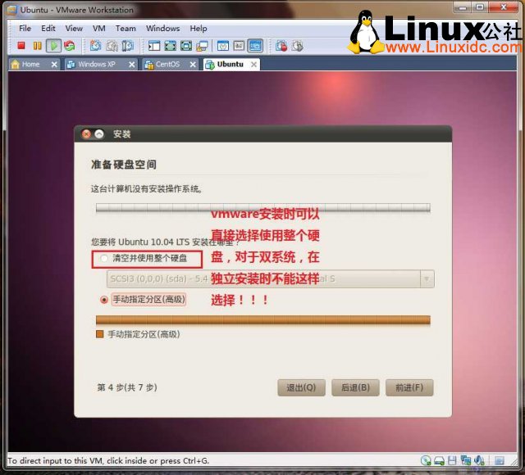Click the status bar Ctrl+G hint text
525x475 pixels.
(108, 460)
